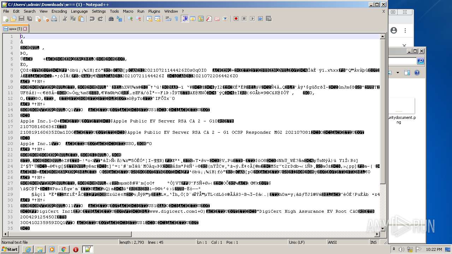Click the Paste toolbar icon
This screenshot has height=254, width=452.
coord(81,19)
